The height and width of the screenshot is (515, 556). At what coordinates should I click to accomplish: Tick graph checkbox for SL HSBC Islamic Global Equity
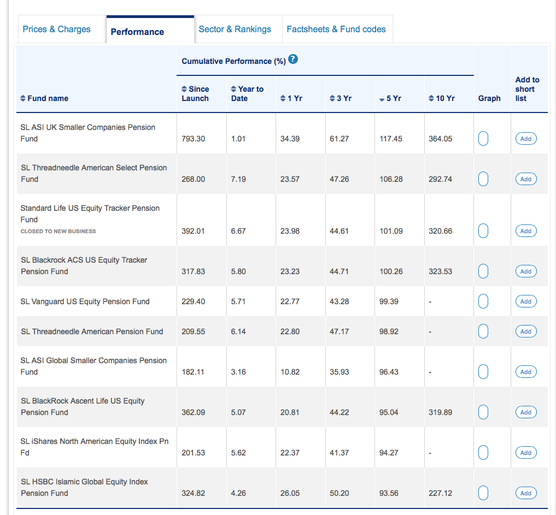tap(482, 493)
